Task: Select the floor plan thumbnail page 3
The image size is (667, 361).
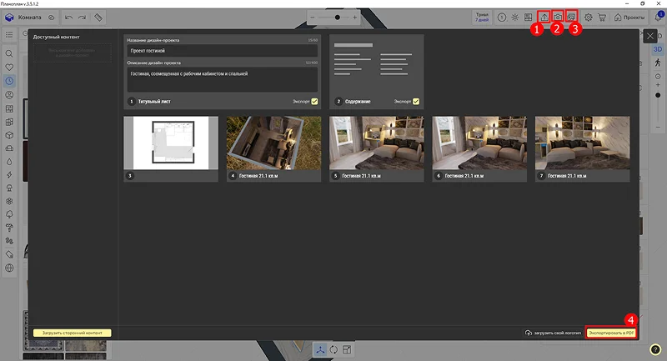Action: [171, 149]
